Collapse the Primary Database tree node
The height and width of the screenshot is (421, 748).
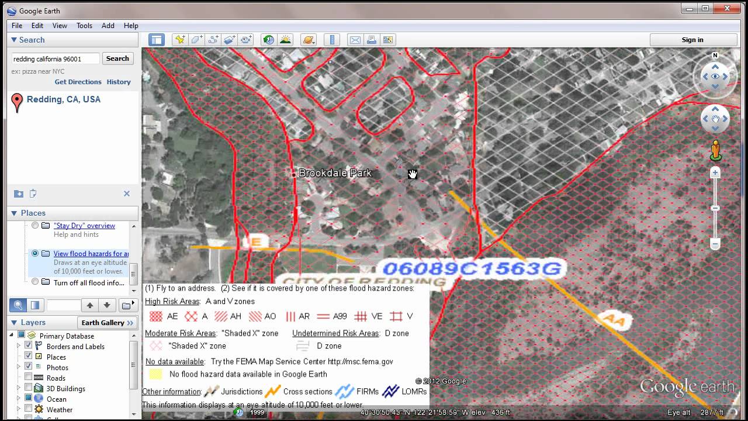(x=11, y=336)
